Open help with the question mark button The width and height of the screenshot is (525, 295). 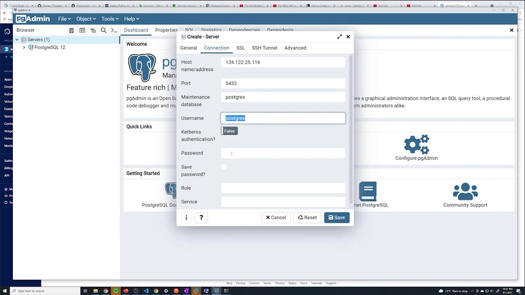coord(201,218)
